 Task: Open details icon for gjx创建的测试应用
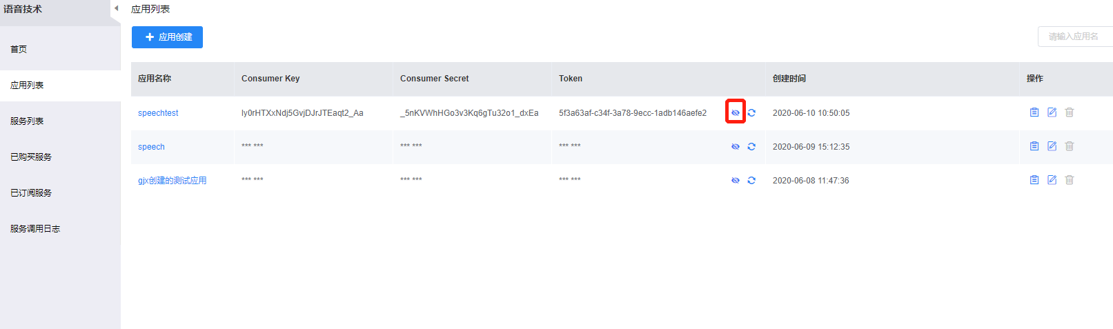click(x=1034, y=179)
